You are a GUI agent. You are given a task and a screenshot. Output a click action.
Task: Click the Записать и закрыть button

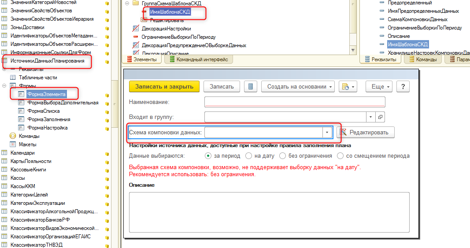[x=164, y=87]
